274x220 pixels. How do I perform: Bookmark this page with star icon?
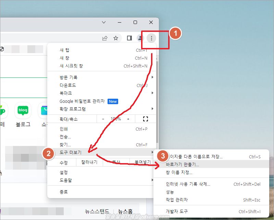point(116,38)
